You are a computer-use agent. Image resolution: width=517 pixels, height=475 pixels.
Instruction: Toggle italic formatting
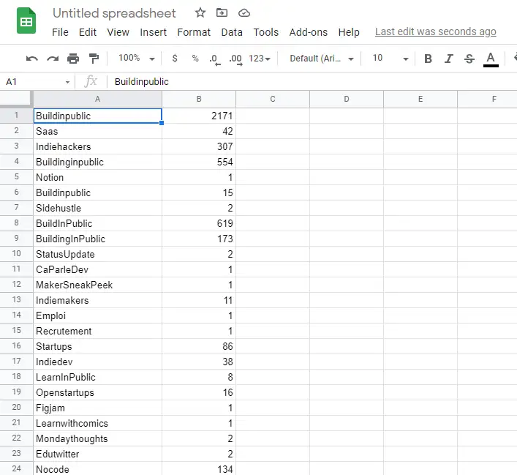tap(449, 59)
